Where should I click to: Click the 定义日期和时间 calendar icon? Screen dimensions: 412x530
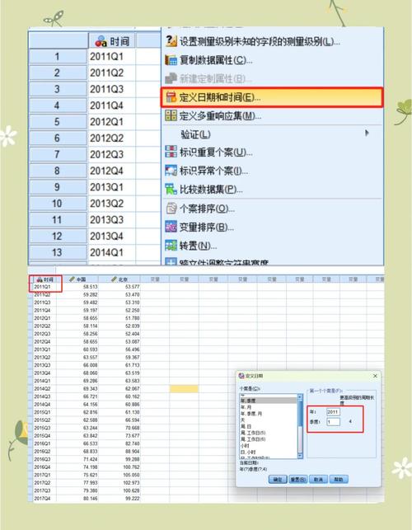[171, 97]
